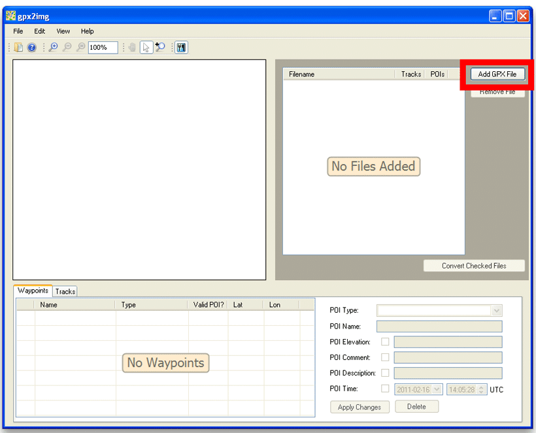The image size is (536, 433).
Task: Click the Filename column header
Action: pyautogui.click(x=339, y=74)
